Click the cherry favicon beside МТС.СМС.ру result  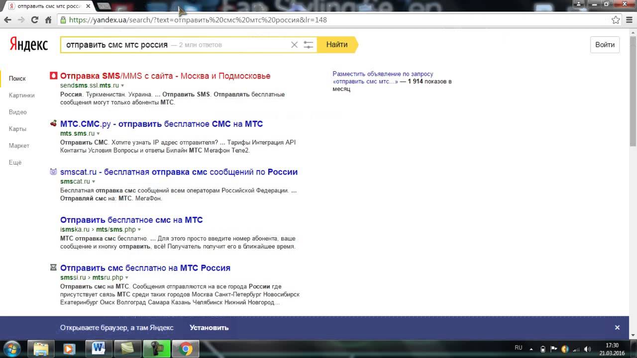[x=54, y=123]
